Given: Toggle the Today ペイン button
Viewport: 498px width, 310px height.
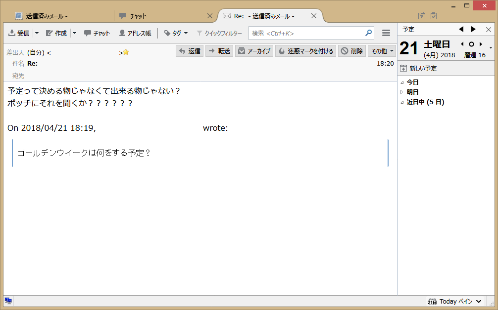Looking at the screenshot, I should tap(454, 301).
